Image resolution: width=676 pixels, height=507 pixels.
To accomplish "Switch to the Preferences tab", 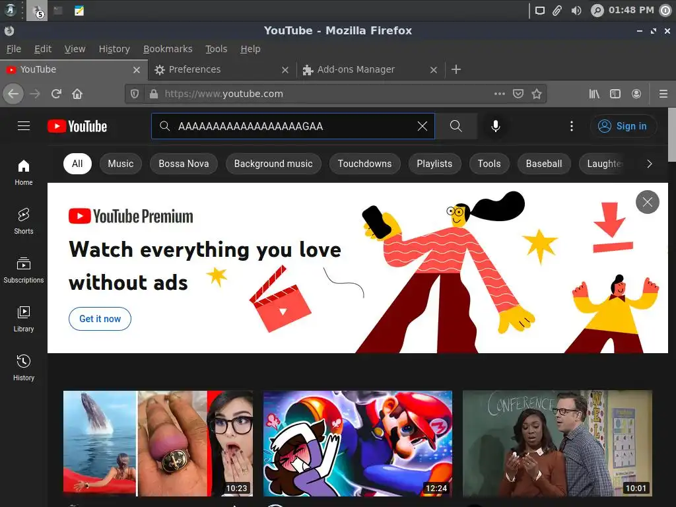I will coord(222,69).
